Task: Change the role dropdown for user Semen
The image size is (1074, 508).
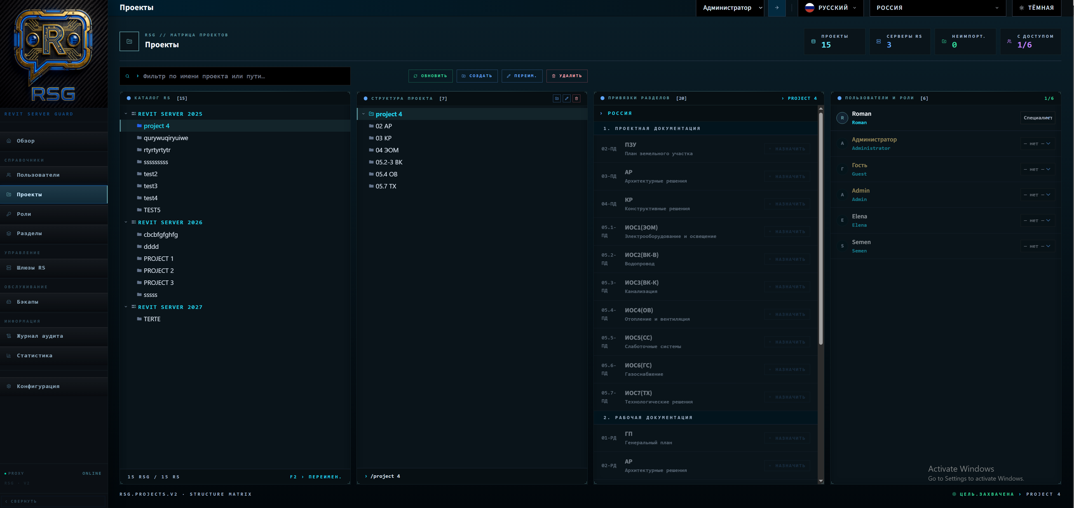Action: coord(1037,246)
